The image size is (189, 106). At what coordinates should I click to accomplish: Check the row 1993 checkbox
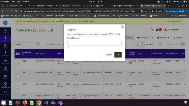coord(18,87)
